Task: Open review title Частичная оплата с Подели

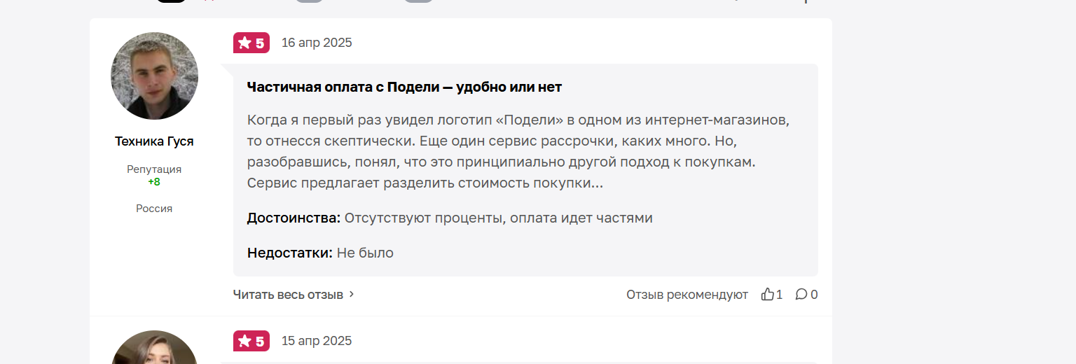Action: point(404,87)
